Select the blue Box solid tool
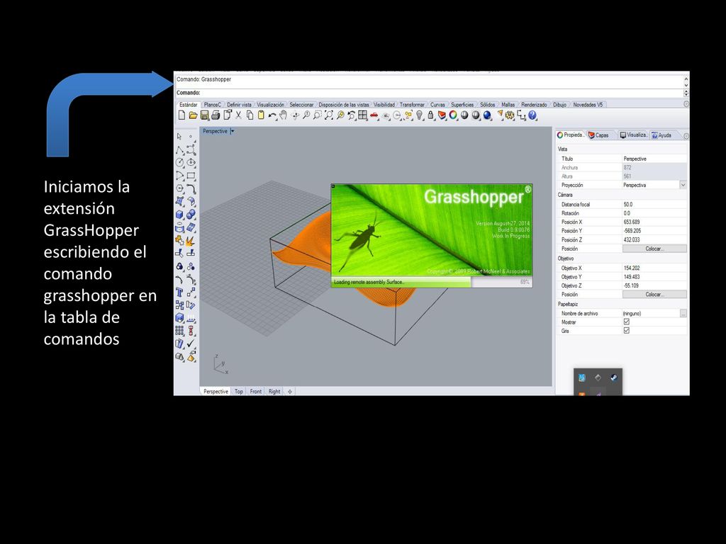This screenshot has height=544, width=726. 179,214
